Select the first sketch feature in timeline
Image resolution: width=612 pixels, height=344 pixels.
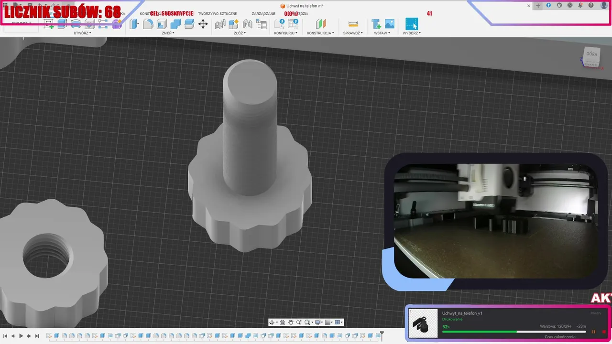point(49,336)
